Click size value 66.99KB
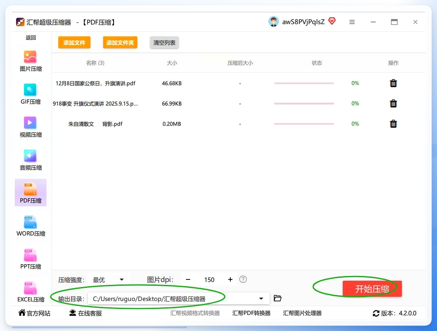 172,104
